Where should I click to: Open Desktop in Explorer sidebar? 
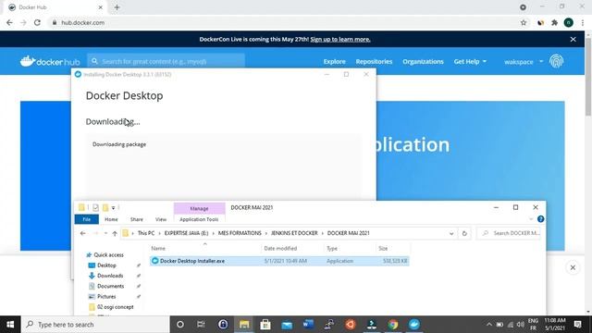coord(106,265)
